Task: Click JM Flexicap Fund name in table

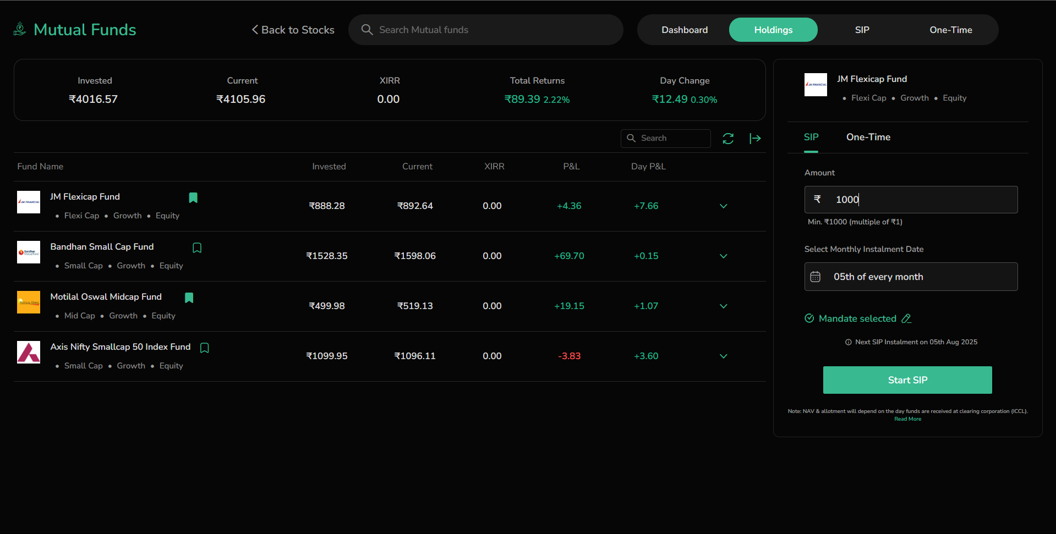Action: point(85,196)
